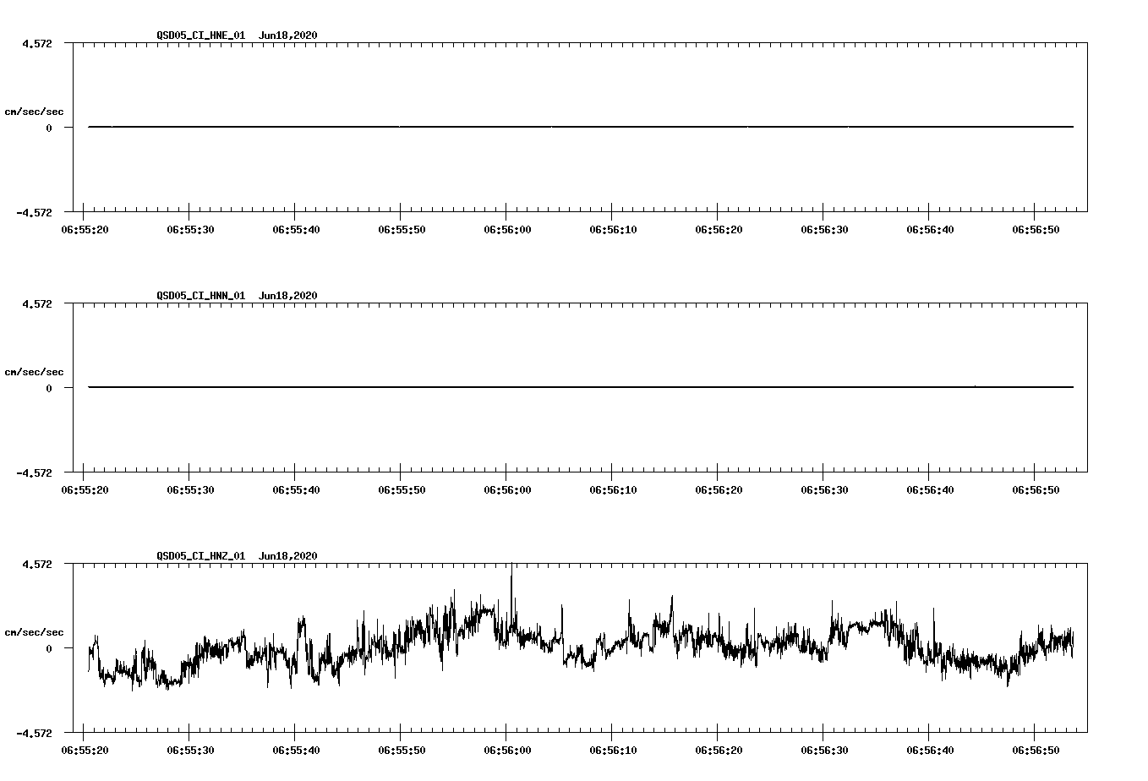The image size is (1148, 781).
Task: Click the QSD05_CI_HNN_01 Jun18,2020 plot title
Action: point(237,296)
